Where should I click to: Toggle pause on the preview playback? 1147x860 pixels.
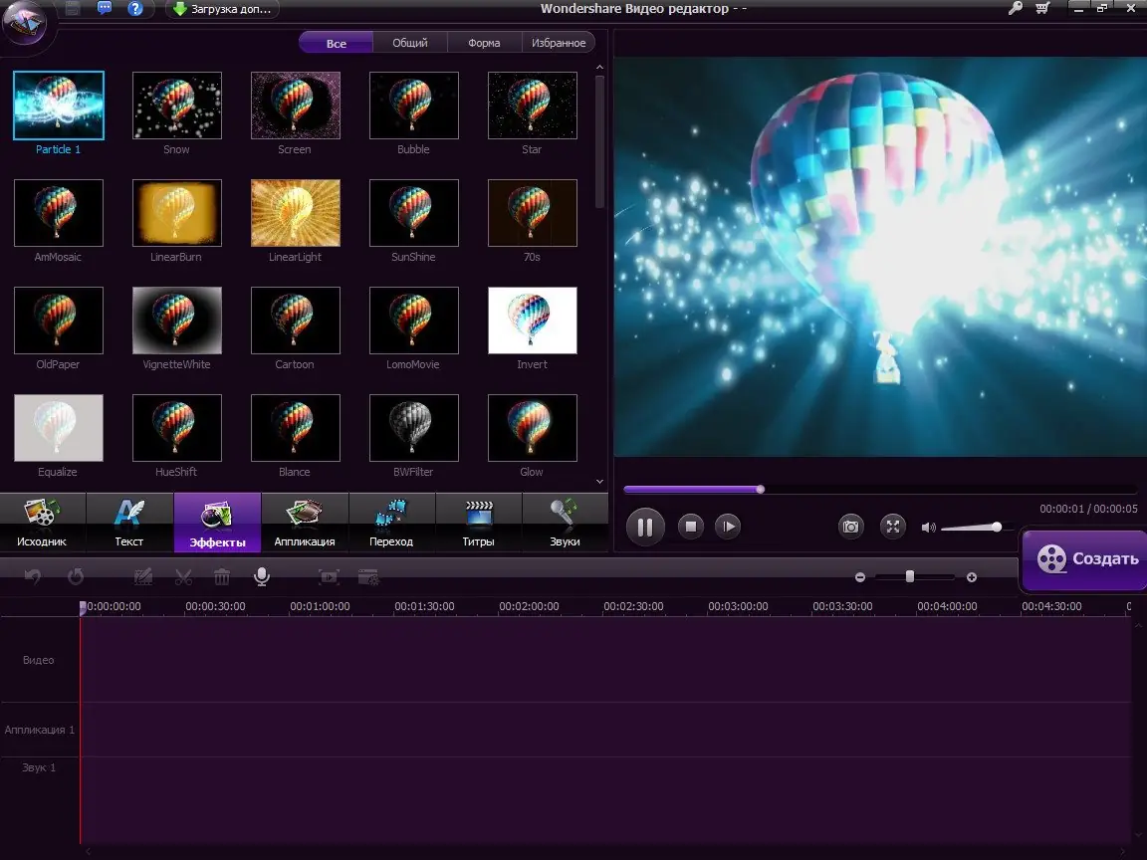(645, 527)
